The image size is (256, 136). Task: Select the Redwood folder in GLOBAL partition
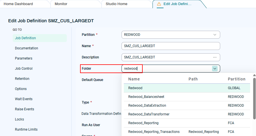(x=187, y=88)
